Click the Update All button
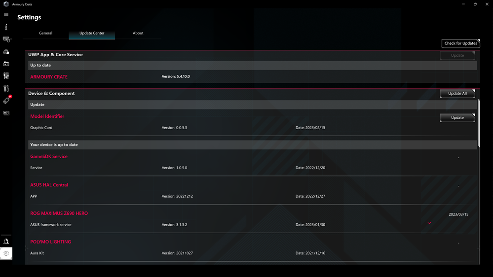This screenshot has height=277, width=493. 457,93
